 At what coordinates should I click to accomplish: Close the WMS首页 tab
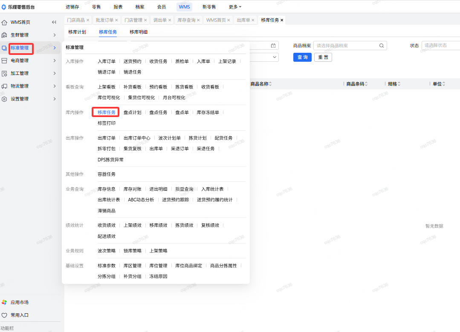(229, 20)
